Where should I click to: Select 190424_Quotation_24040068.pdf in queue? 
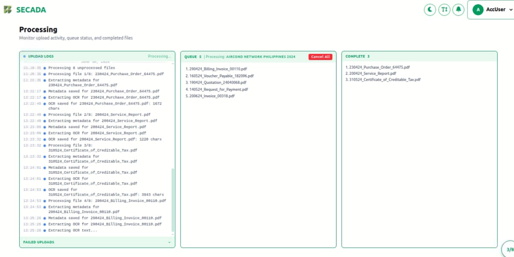[216, 82]
